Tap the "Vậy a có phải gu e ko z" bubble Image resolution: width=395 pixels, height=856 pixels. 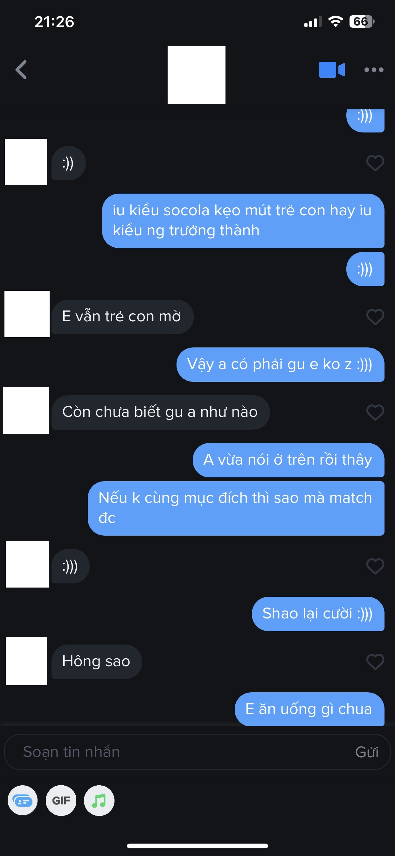point(281,365)
